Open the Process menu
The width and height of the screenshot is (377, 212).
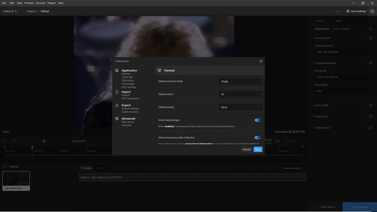(29, 3)
